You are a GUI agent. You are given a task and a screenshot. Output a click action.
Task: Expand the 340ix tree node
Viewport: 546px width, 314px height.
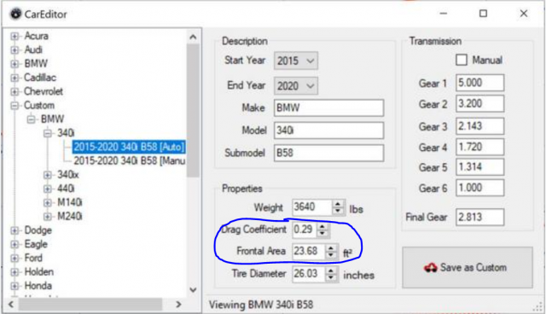tap(48, 175)
